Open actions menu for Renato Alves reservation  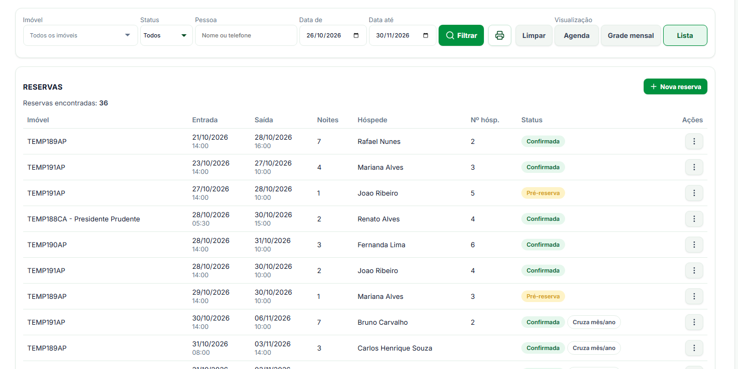[694, 219]
